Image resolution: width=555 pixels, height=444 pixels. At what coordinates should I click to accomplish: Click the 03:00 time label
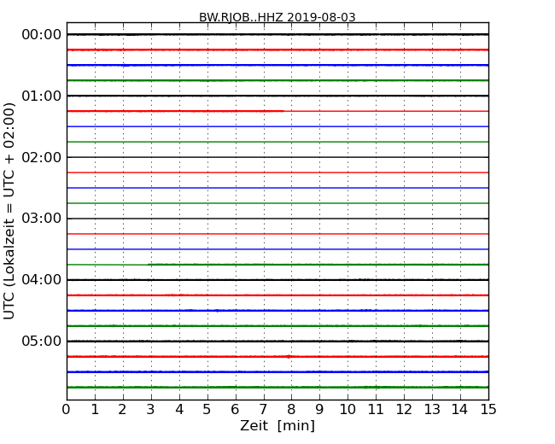(x=42, y=219)
